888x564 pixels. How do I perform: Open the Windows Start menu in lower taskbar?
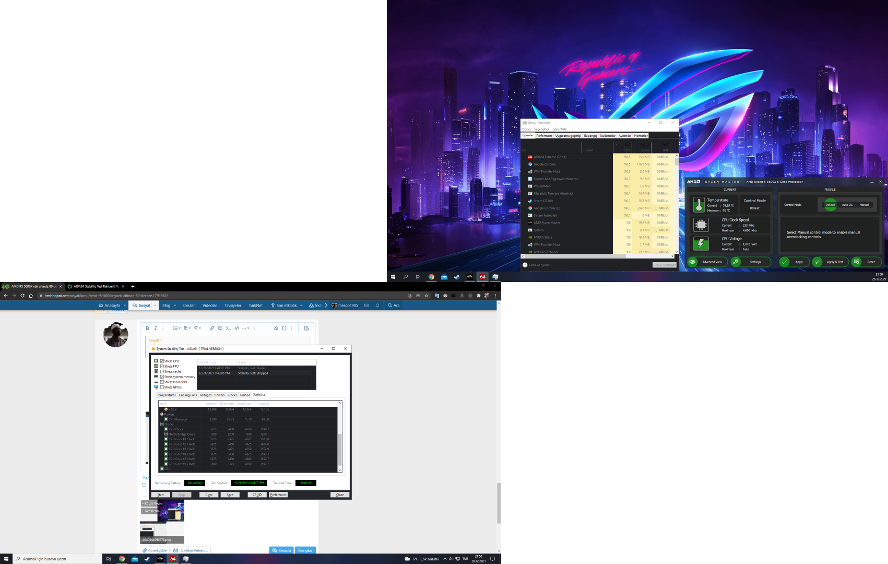point(6,559)
